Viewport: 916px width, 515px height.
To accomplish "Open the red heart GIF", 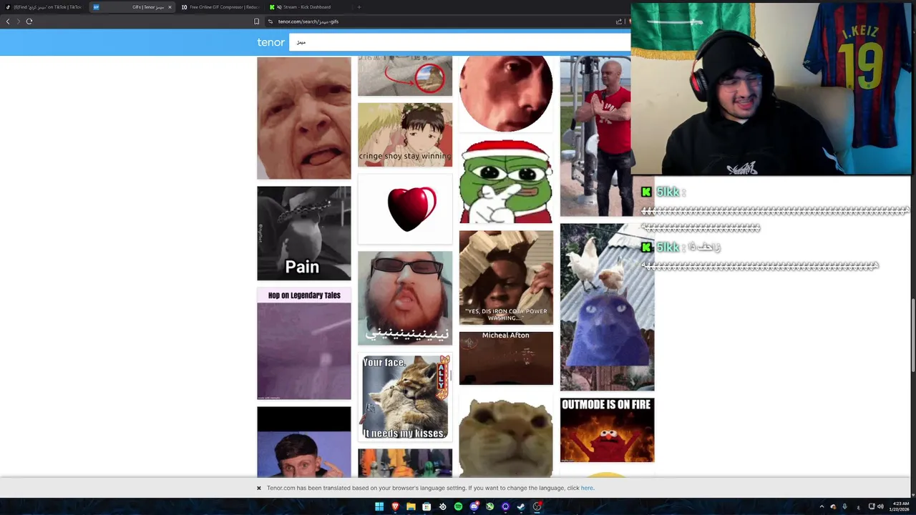I will (405, 209).
